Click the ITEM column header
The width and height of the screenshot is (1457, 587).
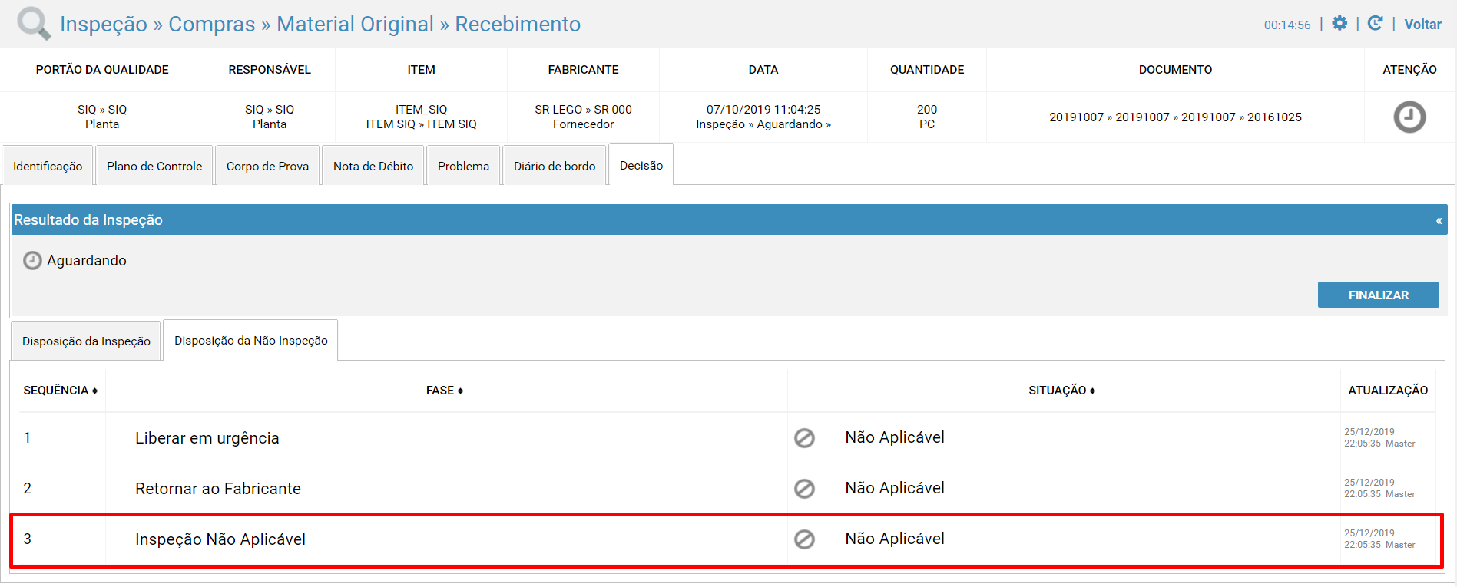(421, 70)
